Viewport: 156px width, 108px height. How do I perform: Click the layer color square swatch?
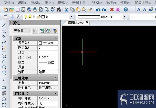[43, 17]
